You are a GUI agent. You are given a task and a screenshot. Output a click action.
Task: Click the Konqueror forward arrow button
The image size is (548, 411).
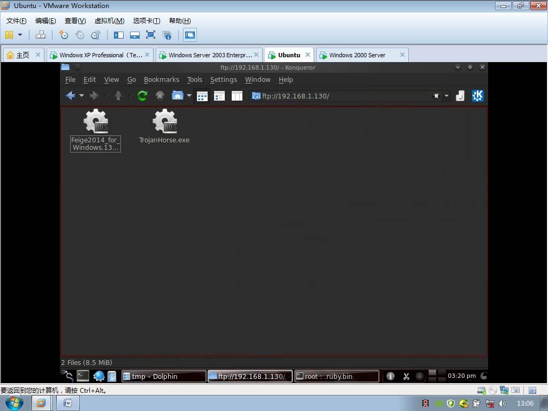[94, 95]
